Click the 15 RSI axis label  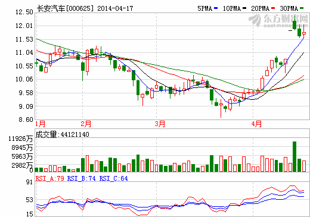pyautogui.click(x=29, y=214)
